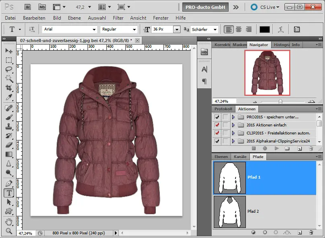Viewport: 325px width, 238px height.
Task: Click the Create Warped Text icon
Action: pos(281,29)
